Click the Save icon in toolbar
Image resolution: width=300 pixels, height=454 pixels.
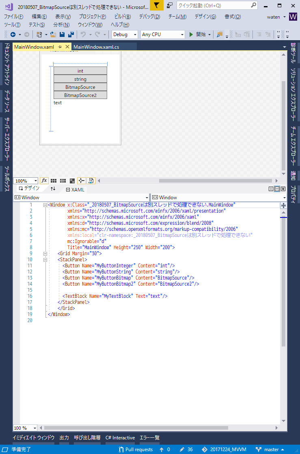pyautogui.click(x=62, y=34)
